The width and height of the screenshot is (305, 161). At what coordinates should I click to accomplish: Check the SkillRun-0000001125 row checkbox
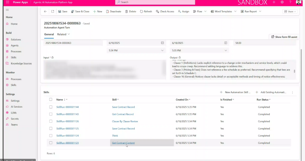coord(51,128)
